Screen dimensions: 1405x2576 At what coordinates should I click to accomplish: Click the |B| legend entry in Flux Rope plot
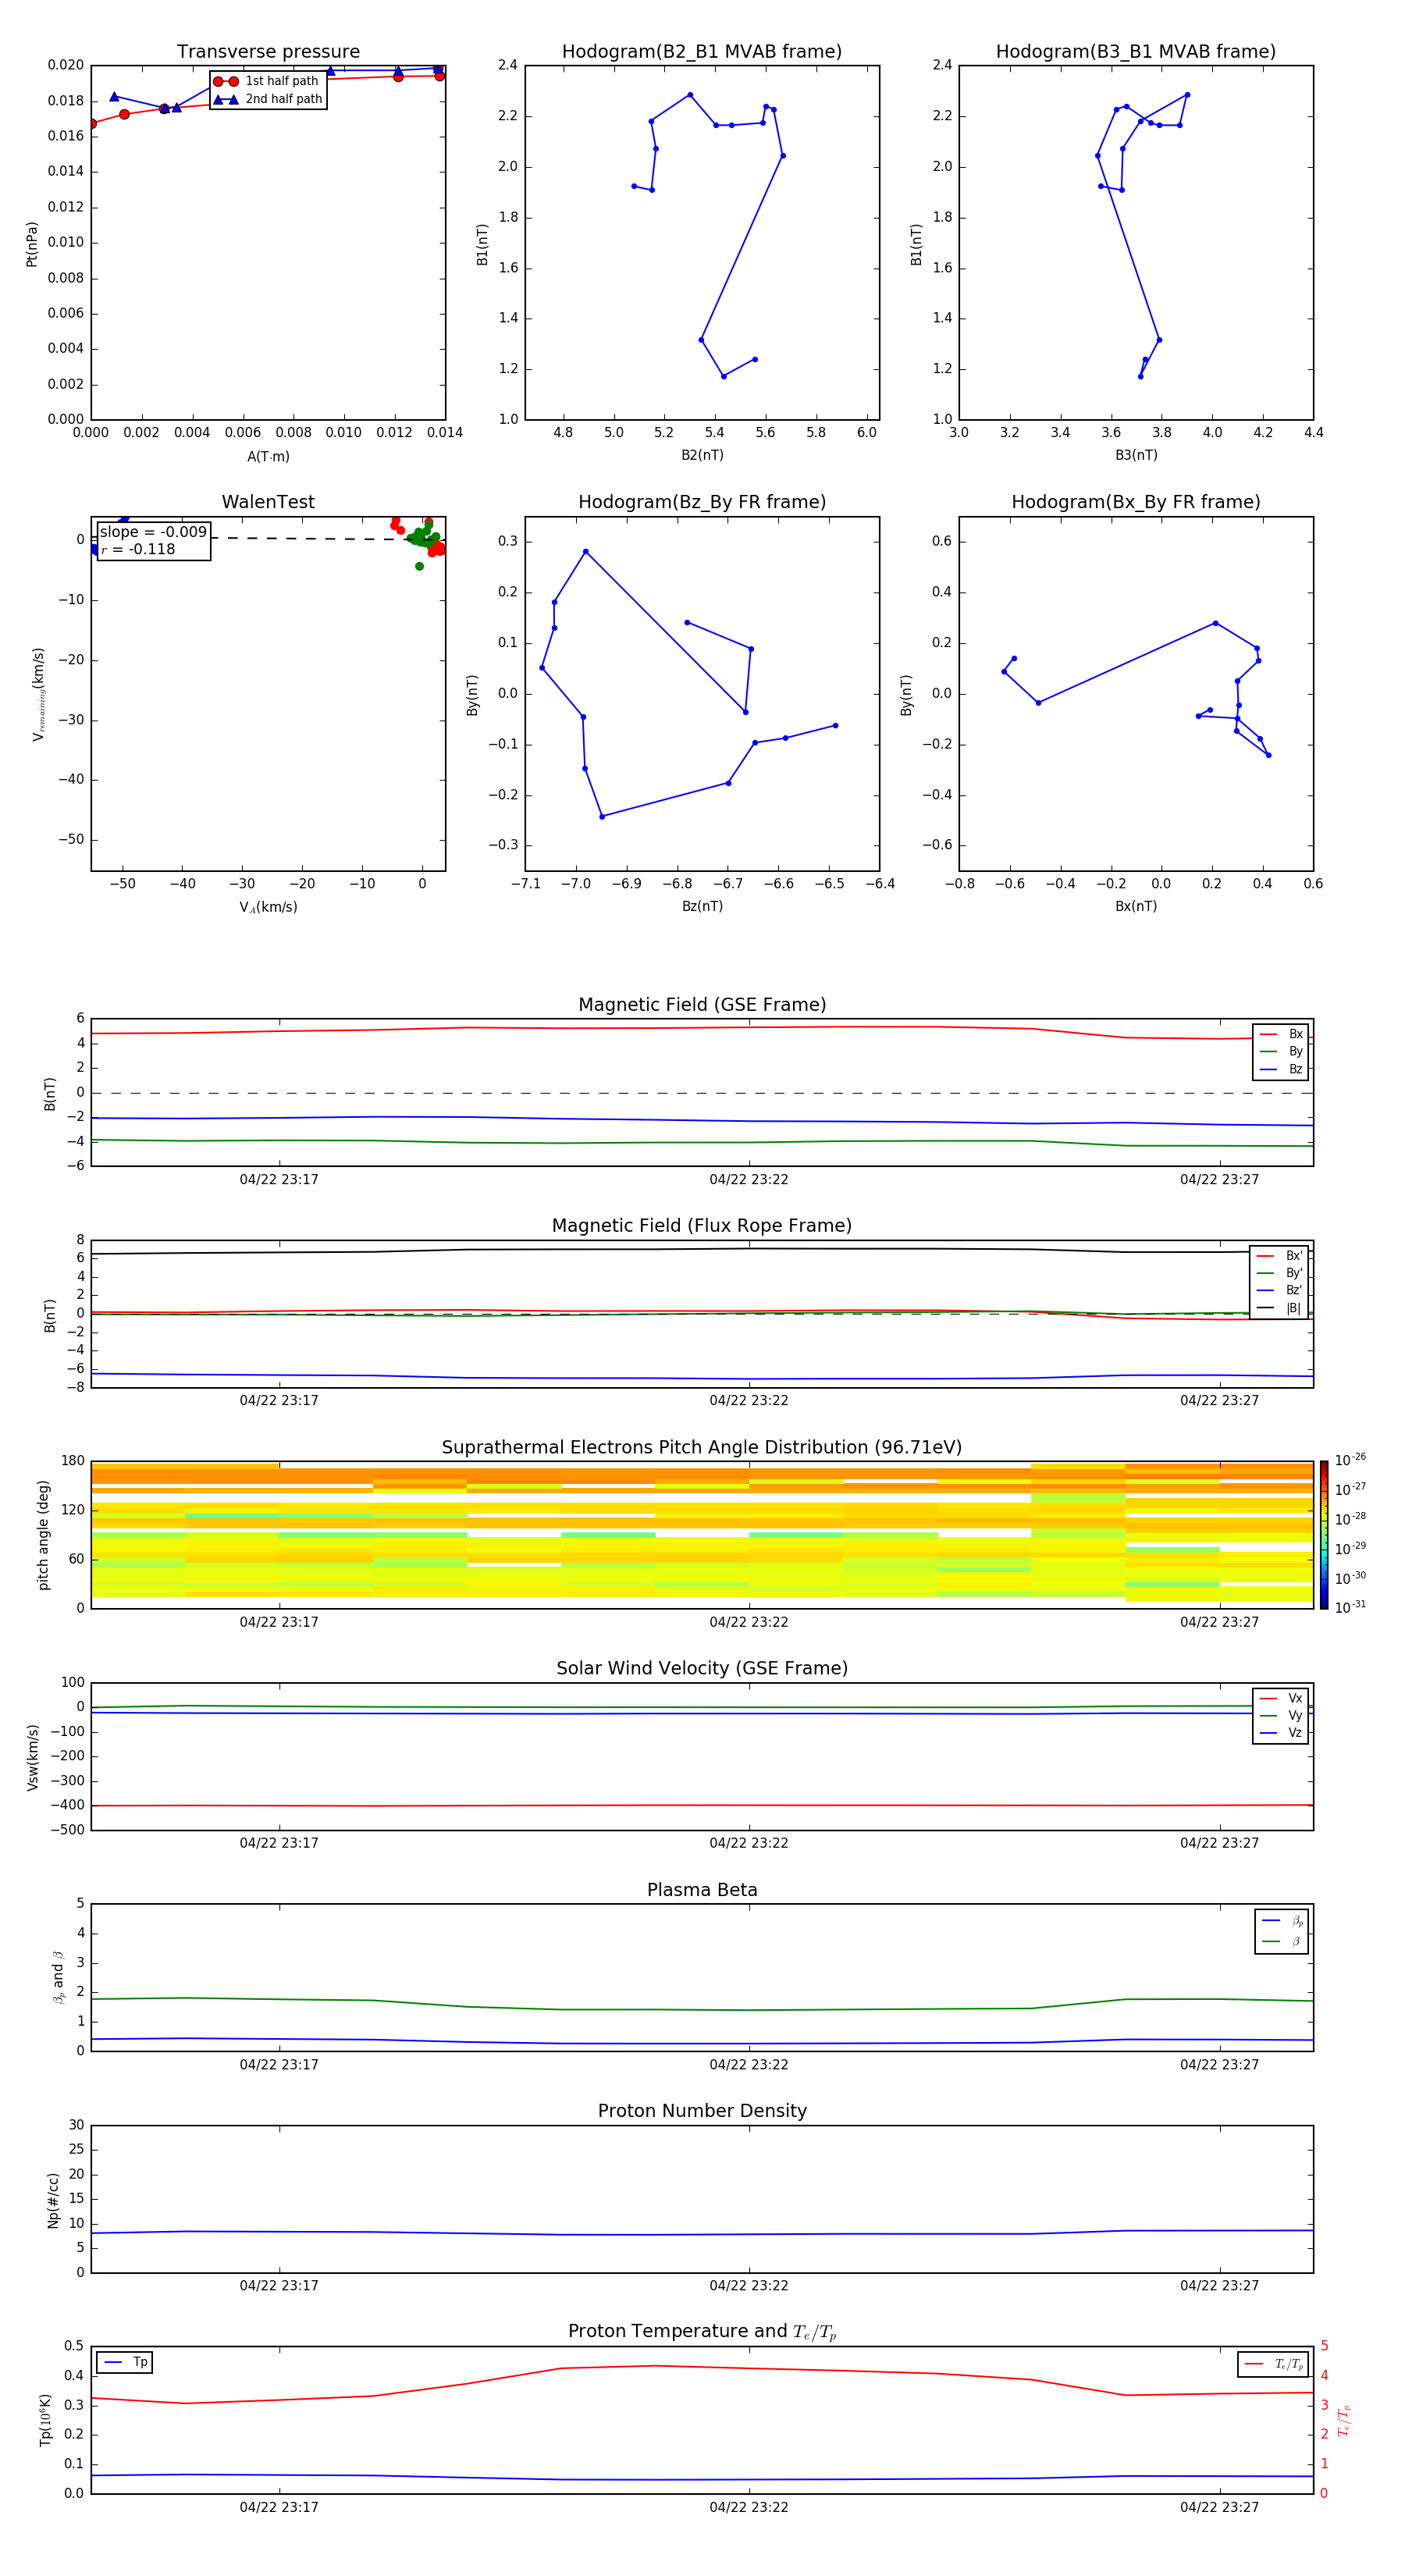[x=1279, y=1308]
